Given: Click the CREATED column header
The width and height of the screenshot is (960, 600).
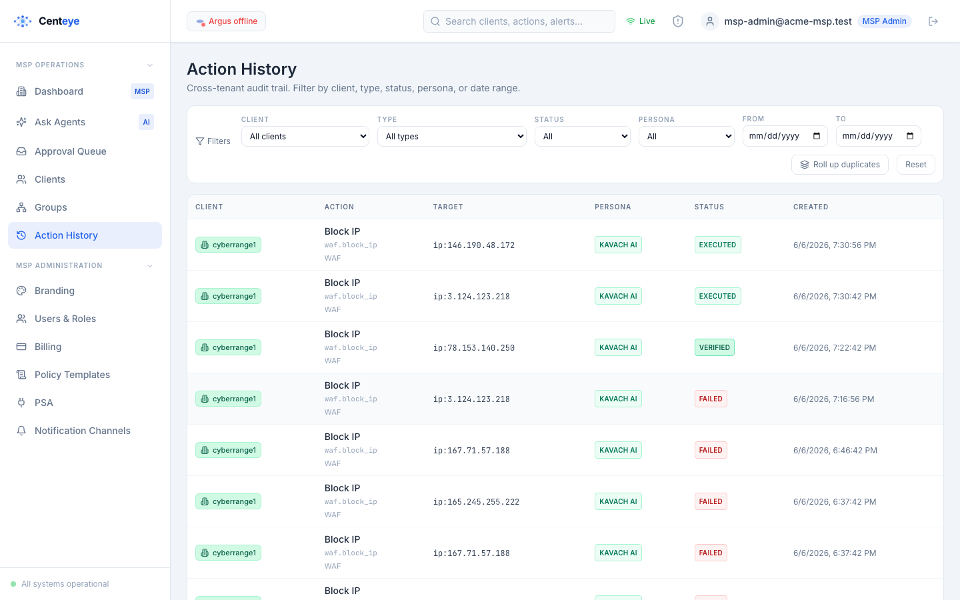Looking at the screenshot, I should tap(811, 207).
